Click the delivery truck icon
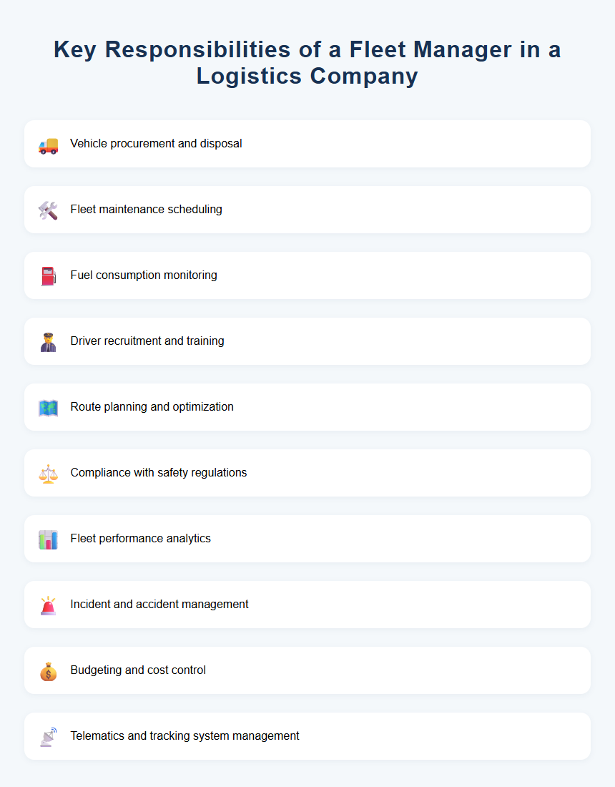This screenshot has width=615, height=787. (48, 145)
